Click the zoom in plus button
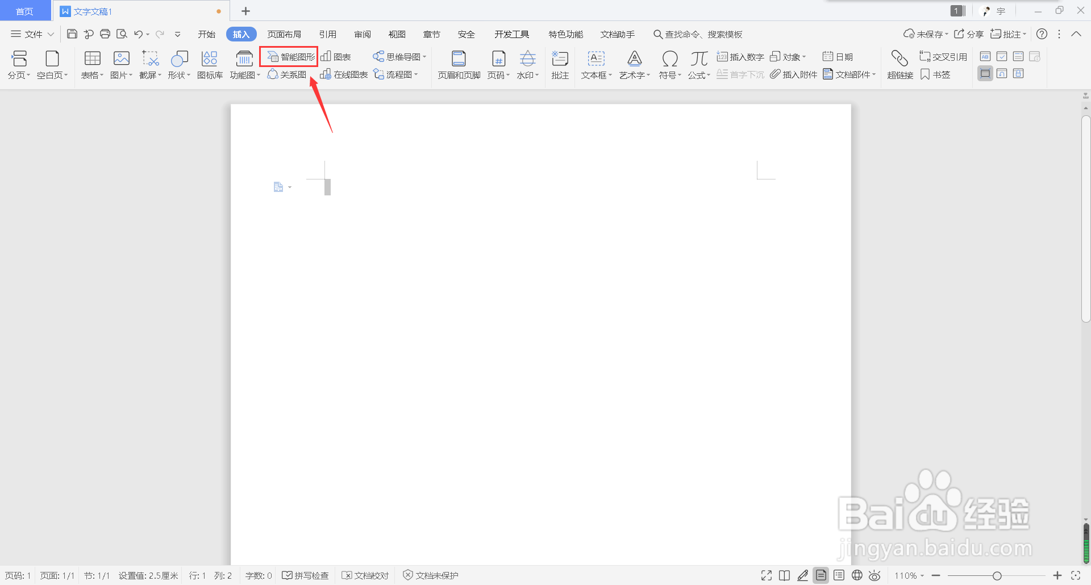The height and width of the screenshot is (585, 1091). click(x=1057, y=575)
